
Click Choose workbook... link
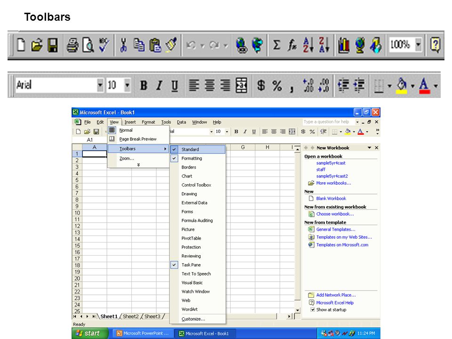335,214
